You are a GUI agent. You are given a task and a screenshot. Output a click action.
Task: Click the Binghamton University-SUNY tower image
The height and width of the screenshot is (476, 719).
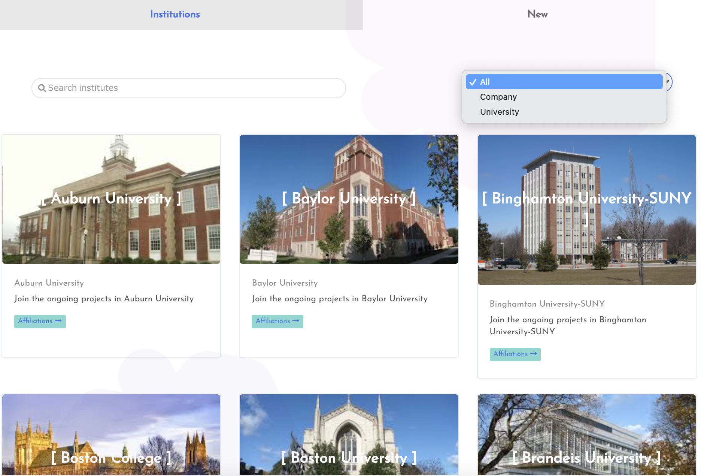pyautogui.click(x=587, y=210)
